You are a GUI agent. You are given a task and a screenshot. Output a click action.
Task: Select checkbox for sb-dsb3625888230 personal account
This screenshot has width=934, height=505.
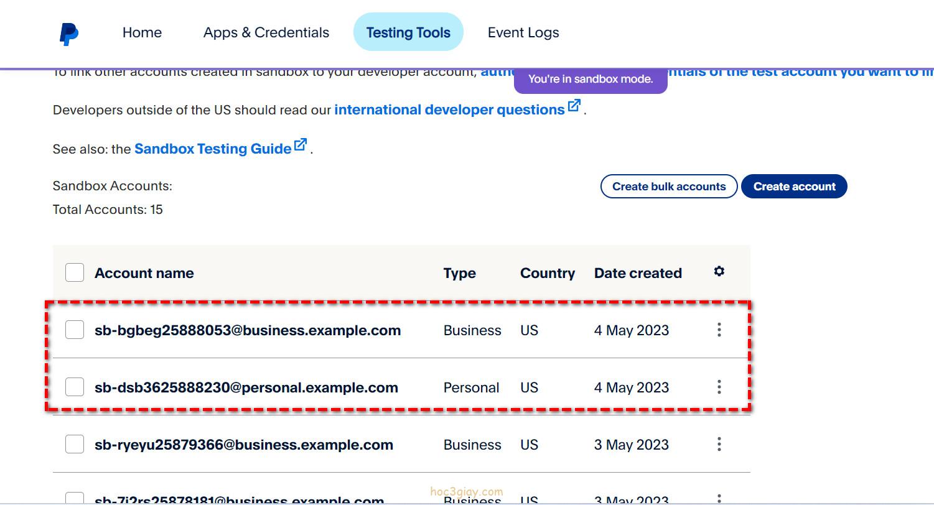[x=75, y=387]
